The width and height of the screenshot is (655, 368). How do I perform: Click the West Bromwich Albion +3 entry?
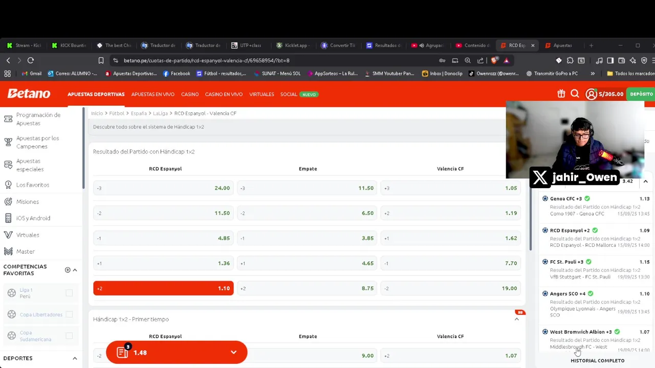pyautogui.click(x=596, y=340)
